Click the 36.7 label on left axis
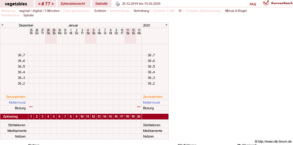 (21, 55)
